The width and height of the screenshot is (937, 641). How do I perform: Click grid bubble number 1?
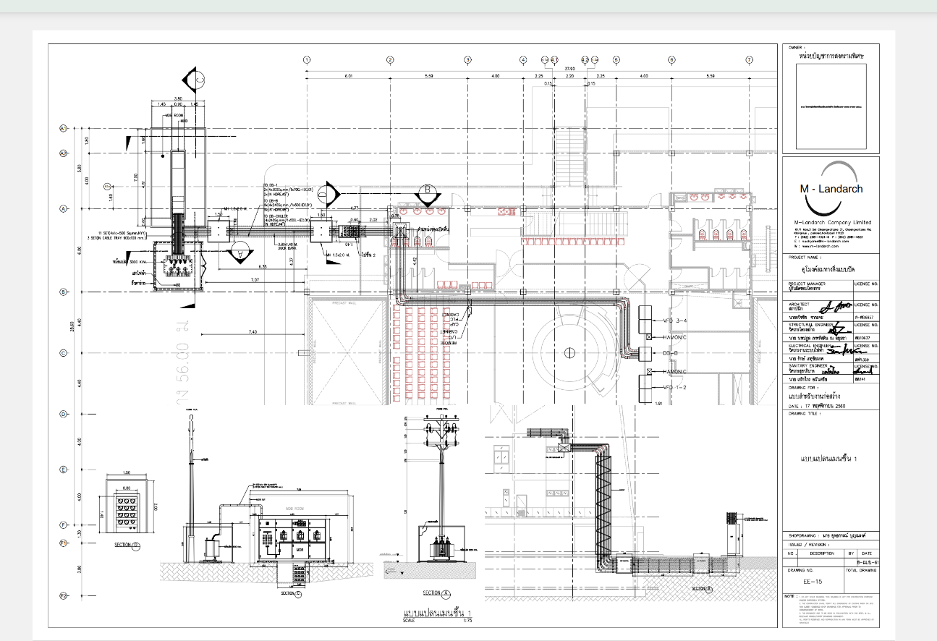coord(307,60)
